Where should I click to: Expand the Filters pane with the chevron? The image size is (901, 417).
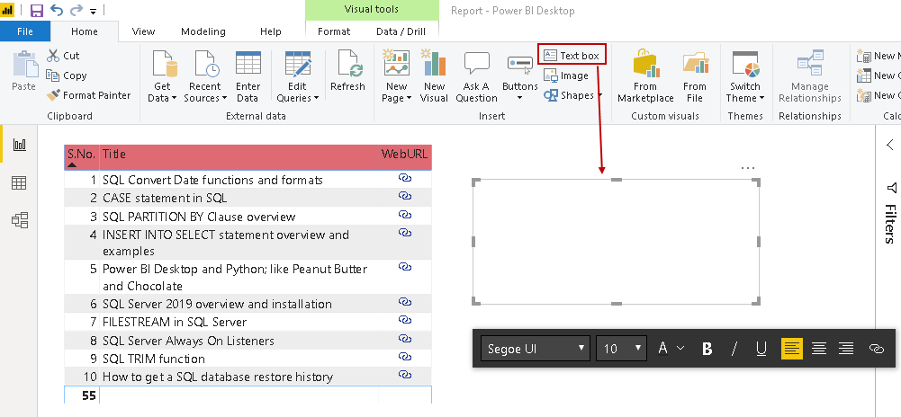point(889,145)
